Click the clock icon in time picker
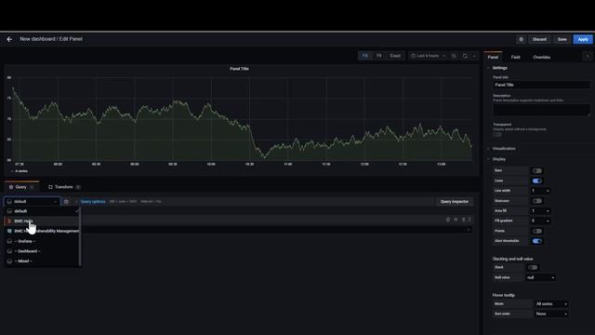Image resolution: width=595 pixels, height=335 pixels. tap(413, 56)
